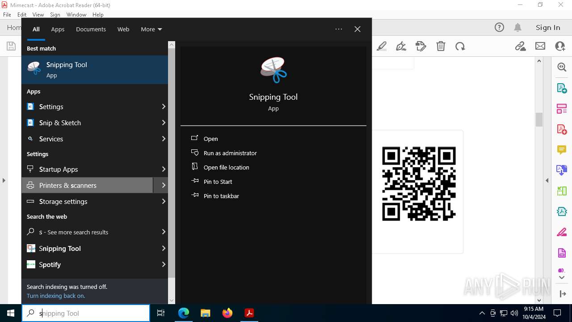572x322 pixels.
Task: Open the Help menu in Acrobat
Action: (x=98, y=15)
